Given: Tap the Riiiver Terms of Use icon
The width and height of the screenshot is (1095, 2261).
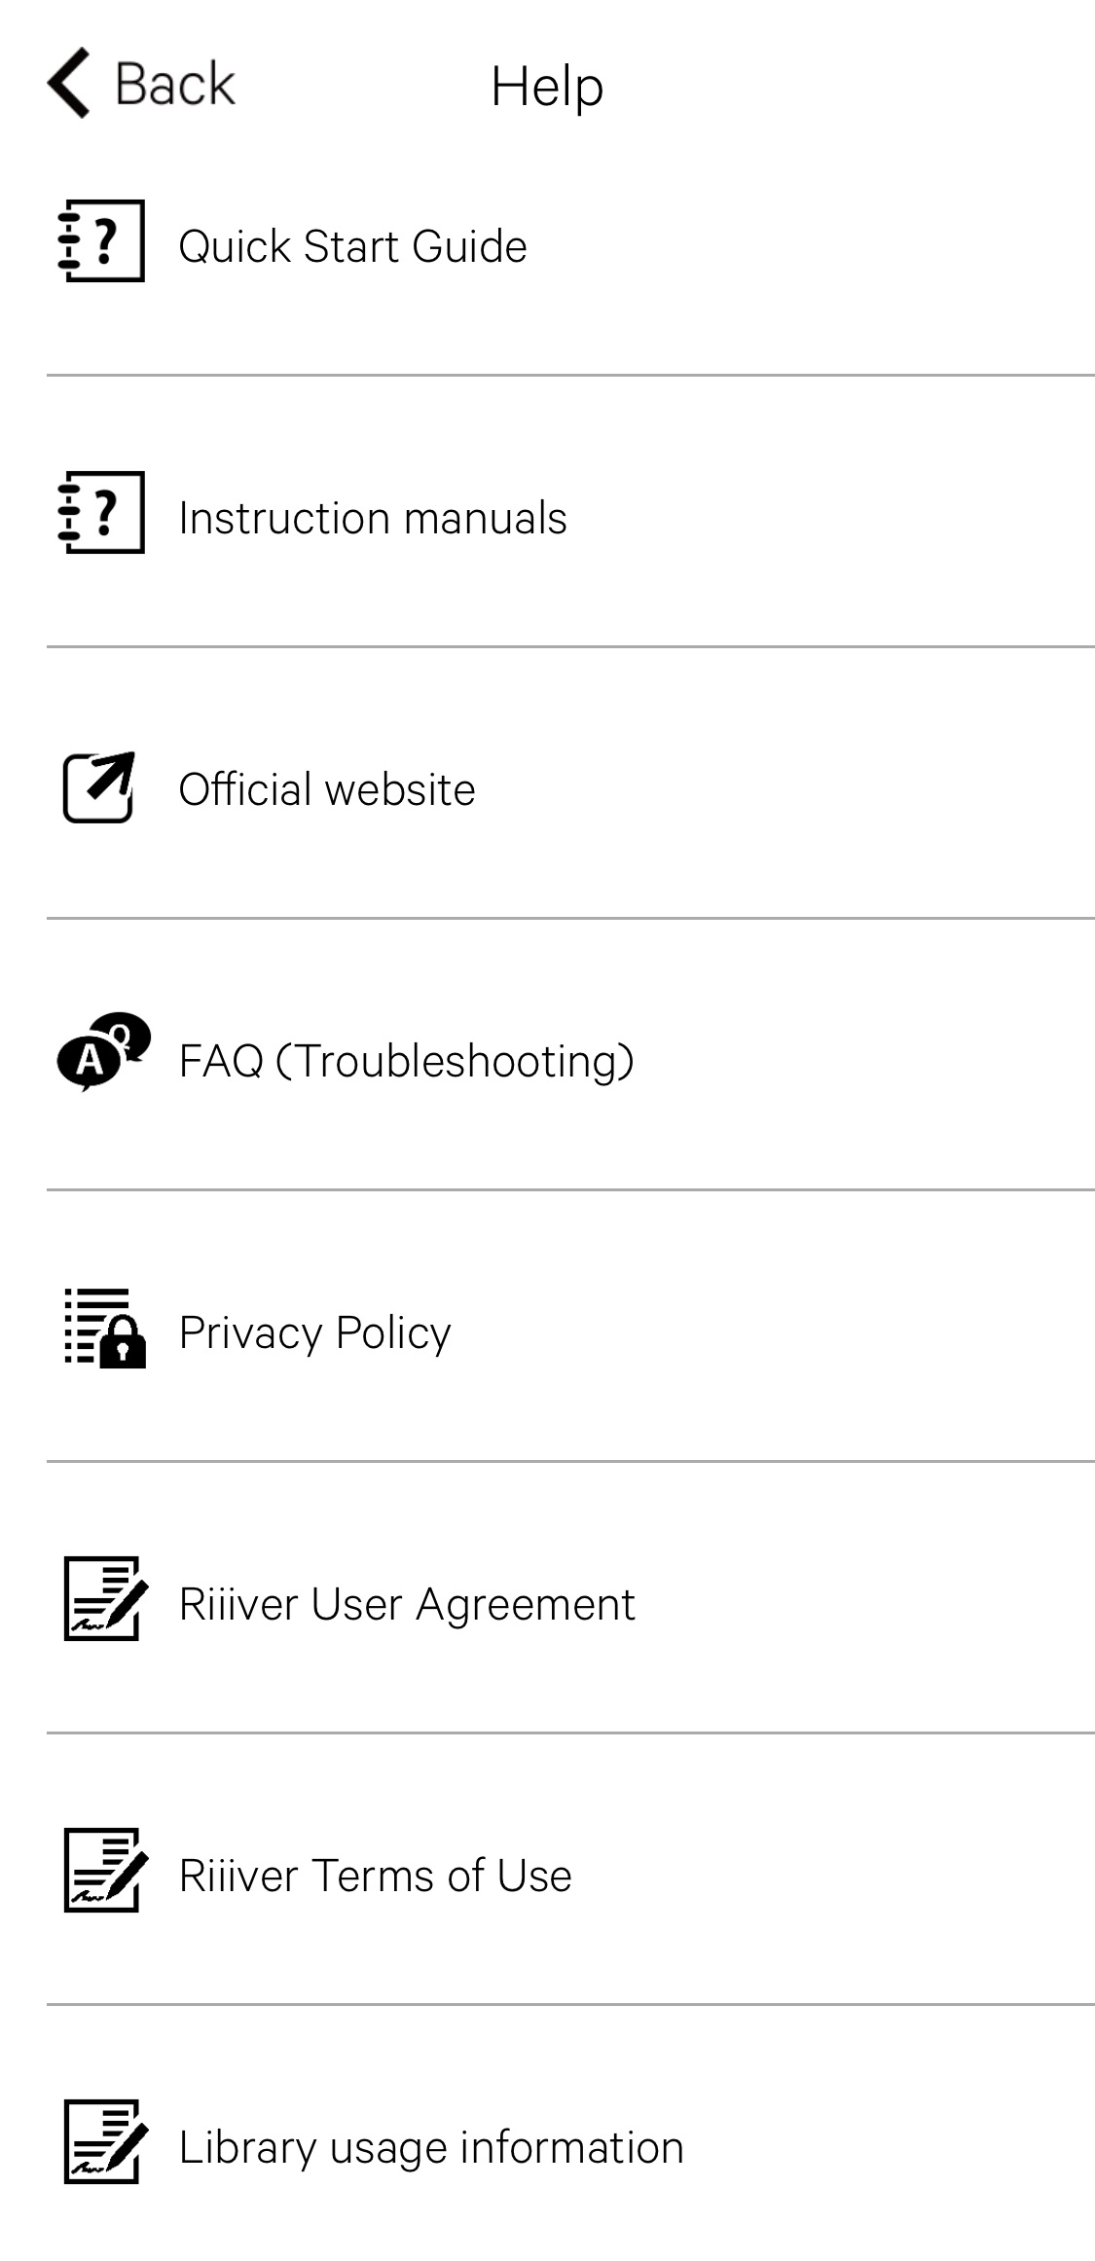Looking at the screenshot, I should pyautogui.click(x=105, y=1871).
